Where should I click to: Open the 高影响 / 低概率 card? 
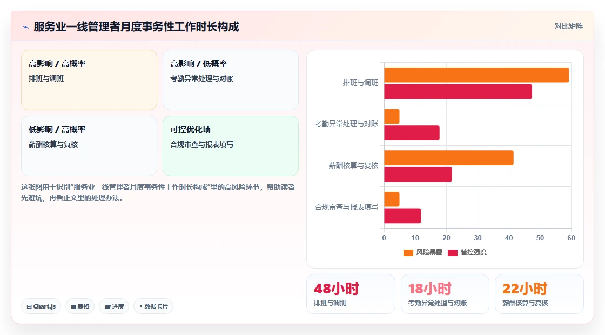230,80
